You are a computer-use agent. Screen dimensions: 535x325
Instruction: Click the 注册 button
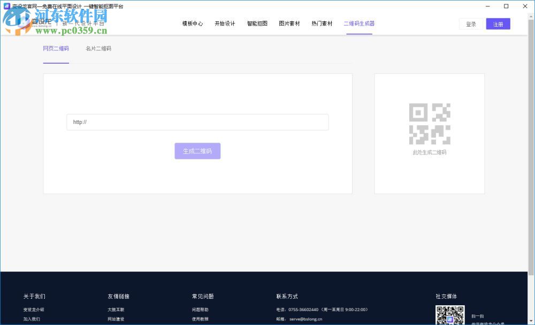[498, 24]
